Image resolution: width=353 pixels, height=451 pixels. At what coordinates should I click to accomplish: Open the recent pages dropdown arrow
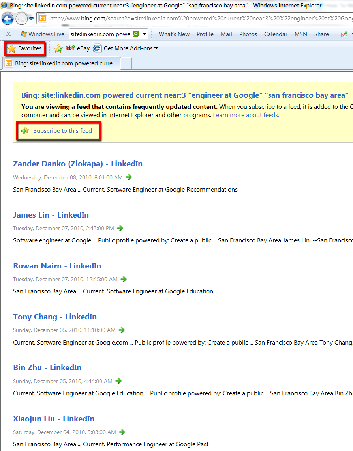click(32, 19)
